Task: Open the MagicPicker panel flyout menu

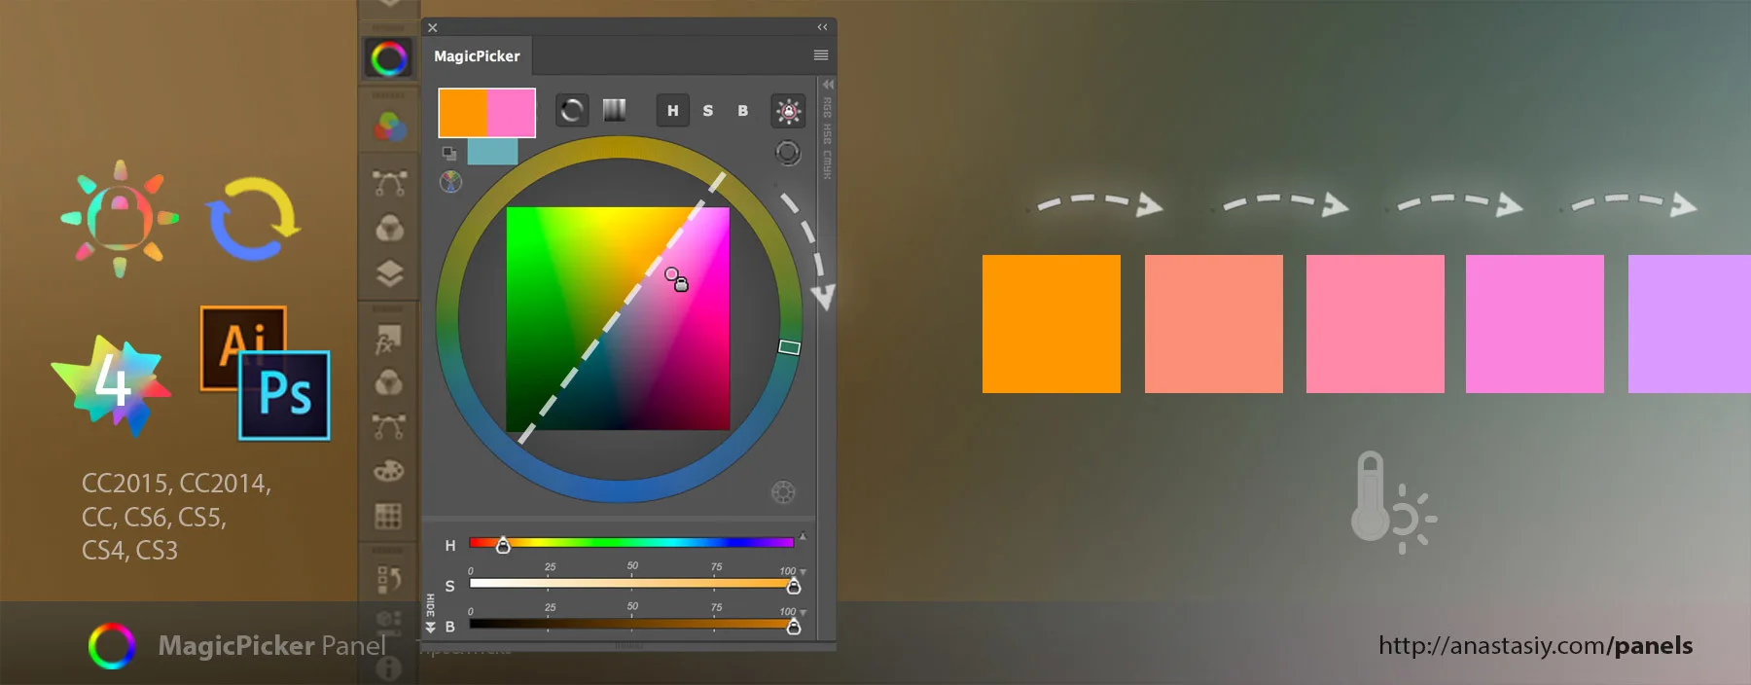Action: 821,55
